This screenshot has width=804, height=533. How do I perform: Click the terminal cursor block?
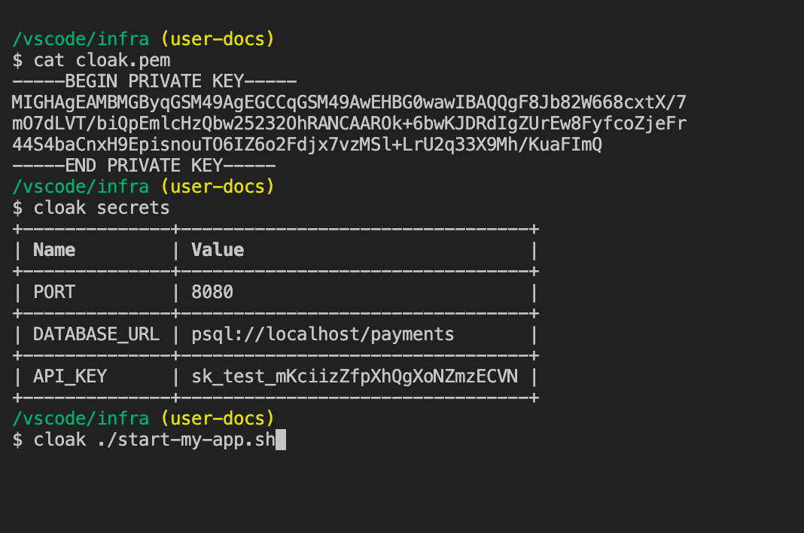point(281,440)
